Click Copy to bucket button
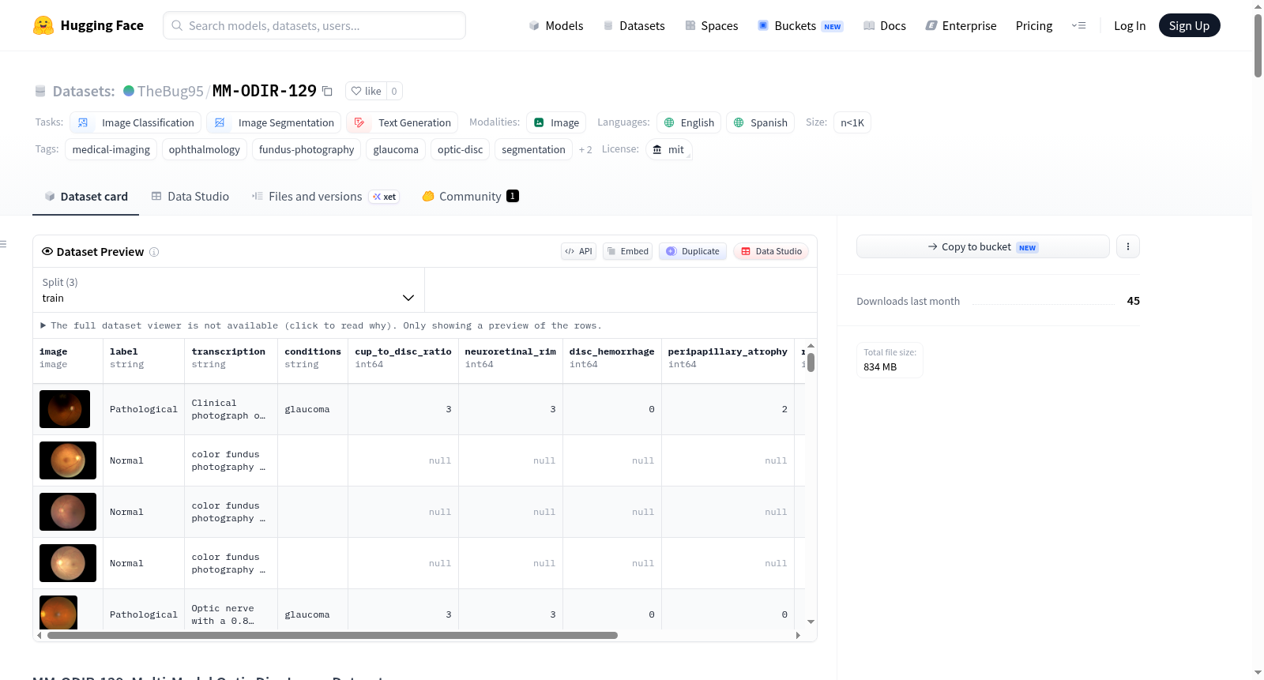Image resolution: width=1264 pixels, height=680 pixels. 983,246
